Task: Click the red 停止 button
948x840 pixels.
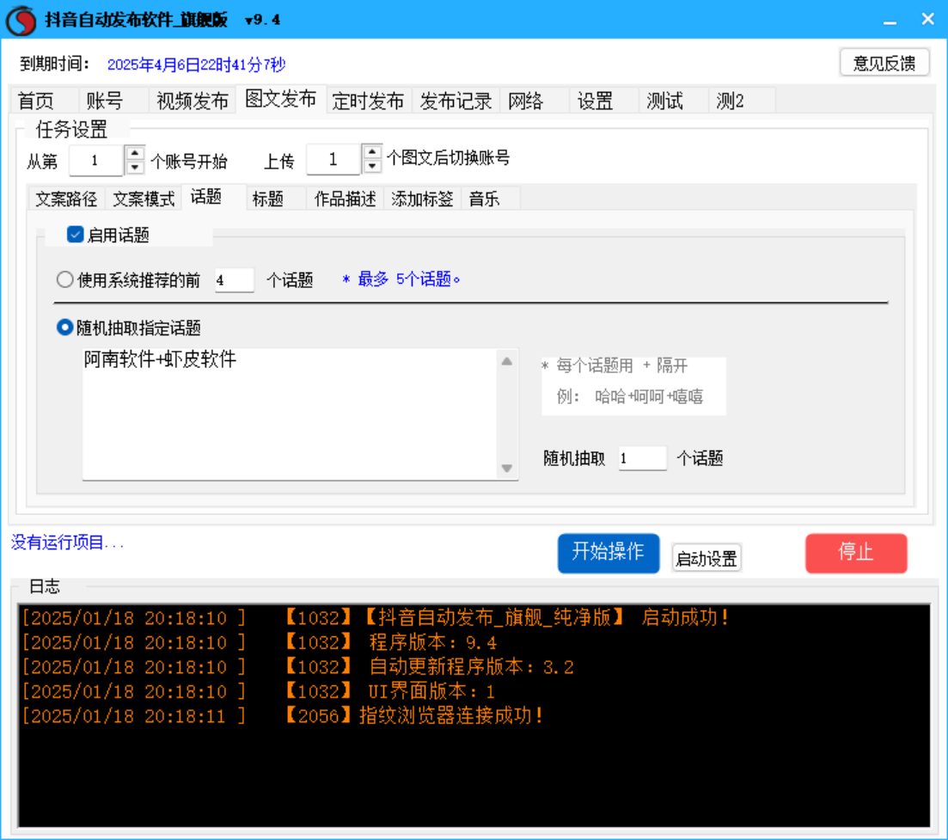Action: coord(856,553)
